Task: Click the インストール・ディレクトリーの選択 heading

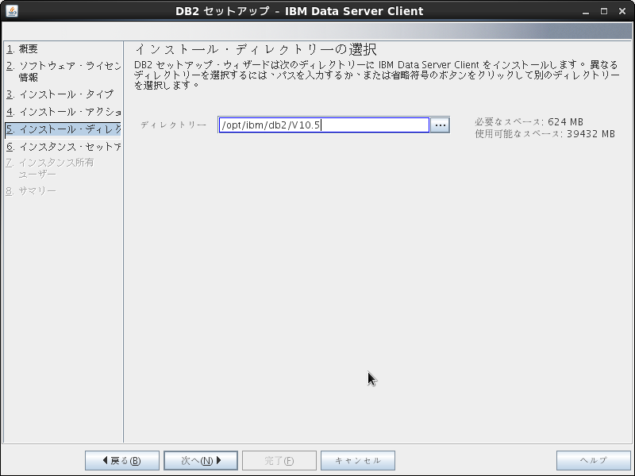Action: click(256, 49)
